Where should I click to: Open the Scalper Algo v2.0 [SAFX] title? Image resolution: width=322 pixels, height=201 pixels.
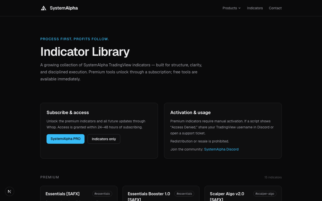[227, 196]
